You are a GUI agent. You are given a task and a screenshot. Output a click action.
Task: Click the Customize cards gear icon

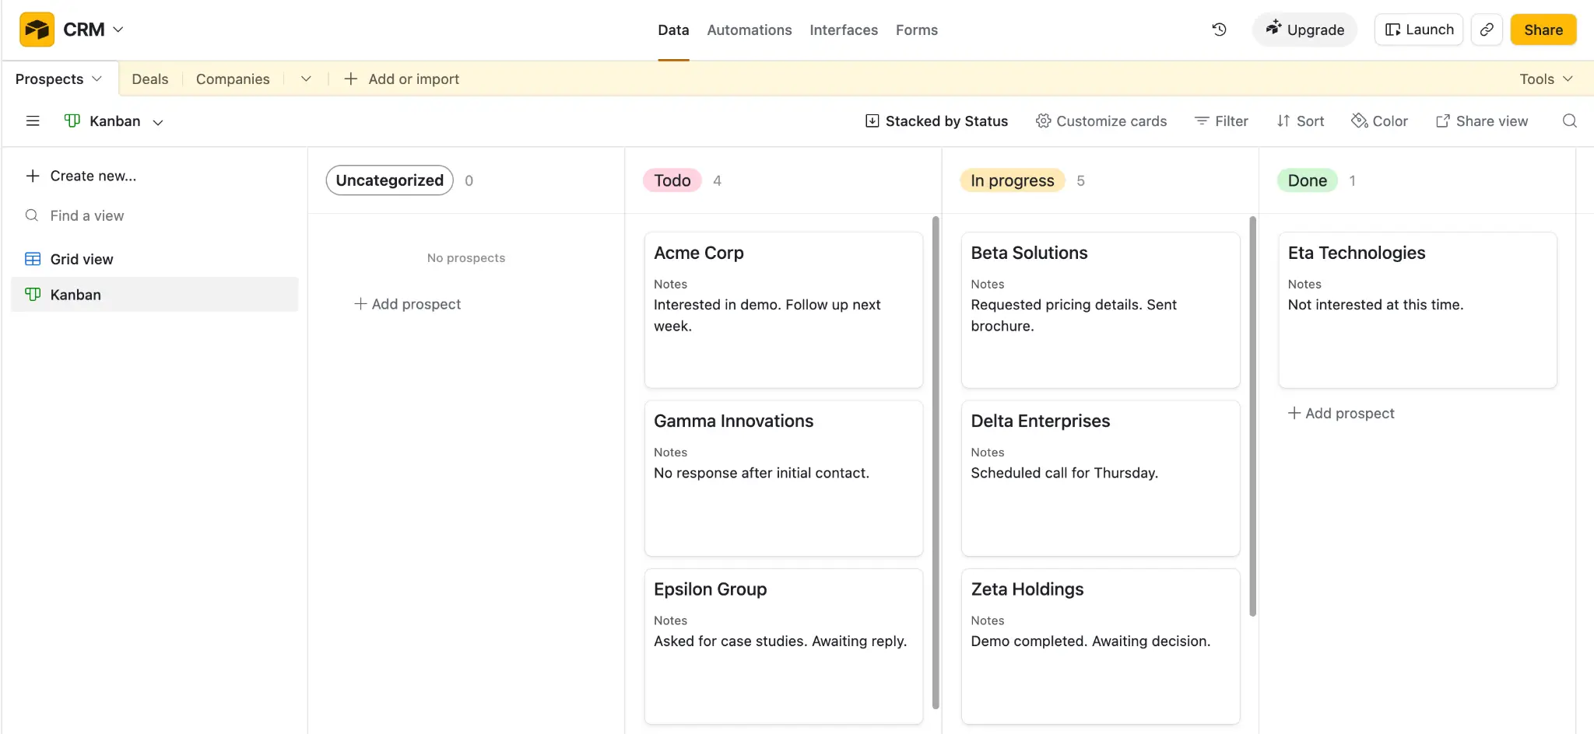1043,121
